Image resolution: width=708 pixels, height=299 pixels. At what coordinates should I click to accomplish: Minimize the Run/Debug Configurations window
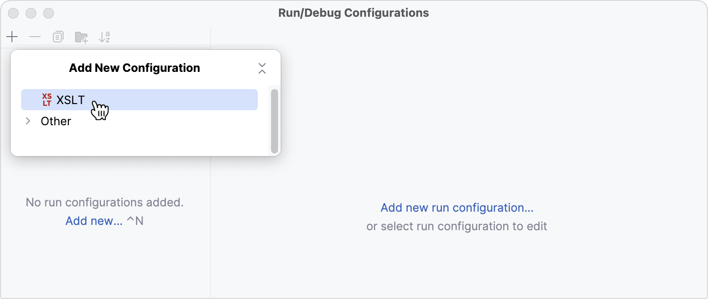pyautogui.click(x=31, y=13)
